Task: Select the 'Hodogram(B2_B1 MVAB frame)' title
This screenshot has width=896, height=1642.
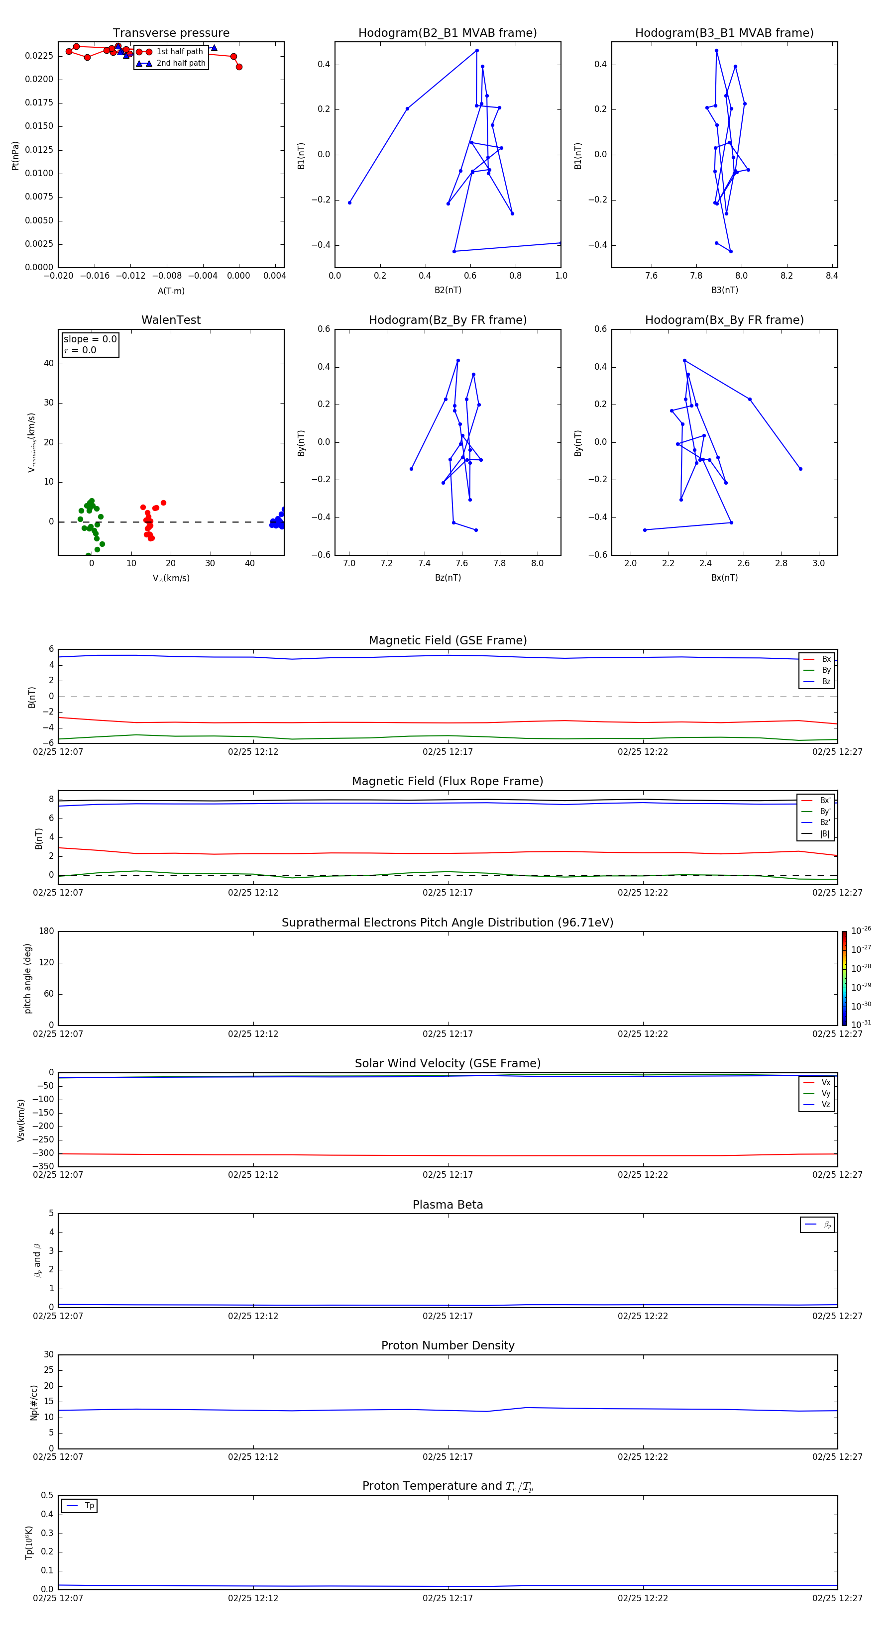Action: point(448,33)
